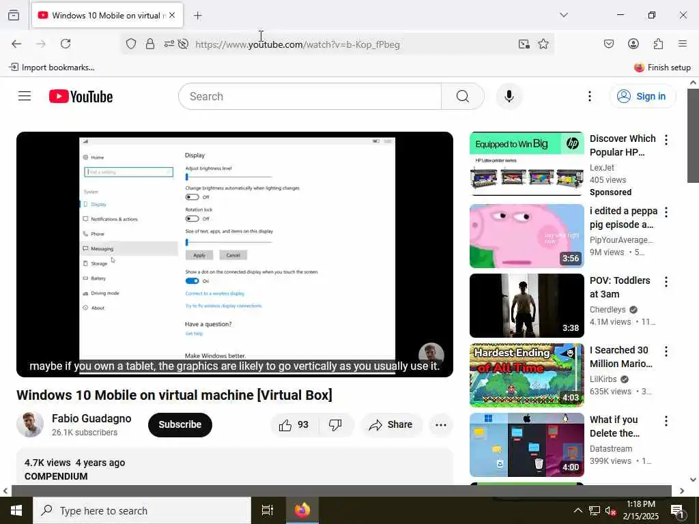Click the muted volume icon in tray
Screen dimensions: 699x524
pos(610,510)
